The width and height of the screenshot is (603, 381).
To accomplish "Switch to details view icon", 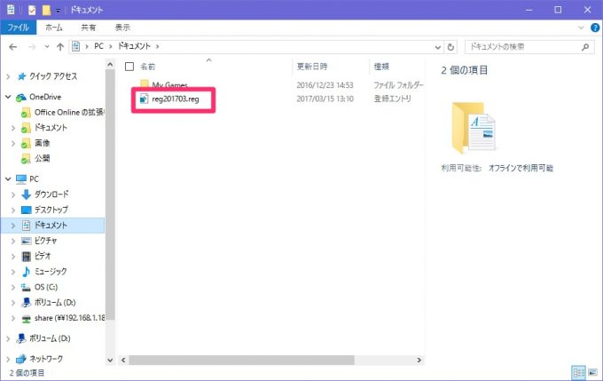I will click(579, 373).
